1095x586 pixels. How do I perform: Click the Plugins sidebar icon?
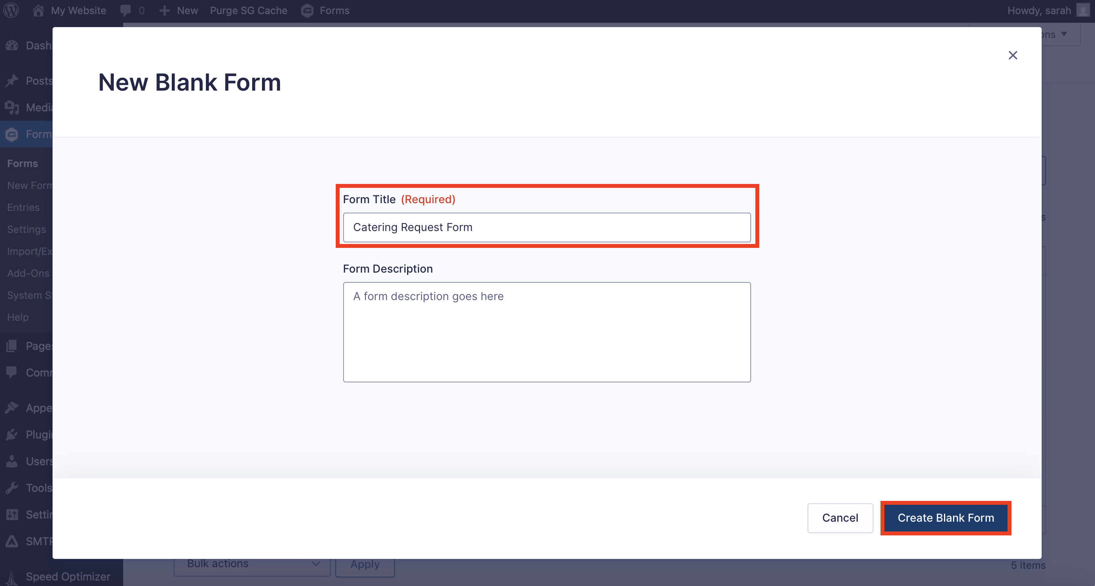point(12,434)
